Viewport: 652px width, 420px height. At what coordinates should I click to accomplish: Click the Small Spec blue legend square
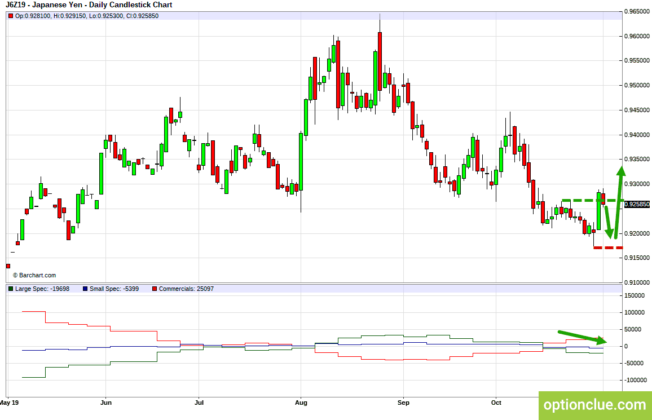point(85,289)
